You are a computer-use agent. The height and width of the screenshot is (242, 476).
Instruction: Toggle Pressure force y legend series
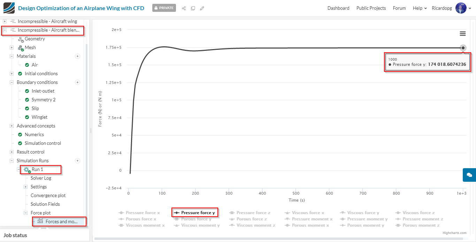point(195,213)
